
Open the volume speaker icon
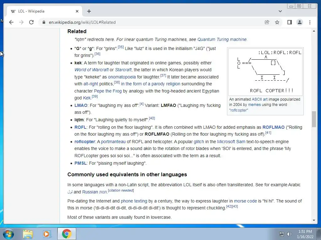[289, 234]
